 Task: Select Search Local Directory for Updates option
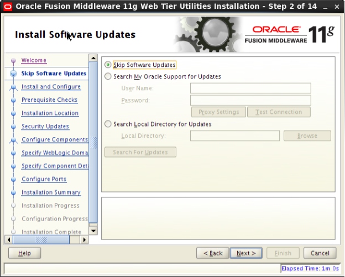click(x=108, y=124)
